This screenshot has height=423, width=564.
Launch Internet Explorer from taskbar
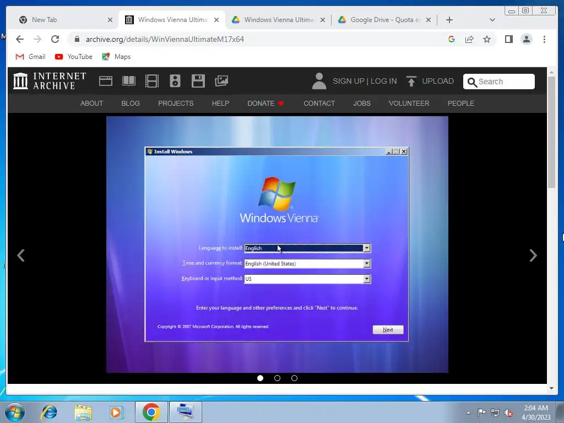(49, 412)
